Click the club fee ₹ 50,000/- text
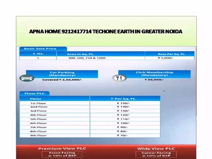The image size is (212, 159). [154, 79]
